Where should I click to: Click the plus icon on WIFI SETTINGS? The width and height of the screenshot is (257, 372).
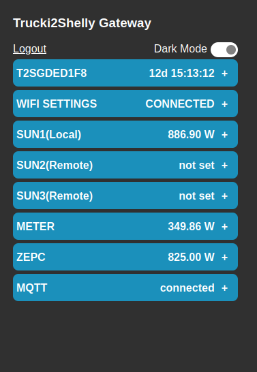(x=224, y=104)
